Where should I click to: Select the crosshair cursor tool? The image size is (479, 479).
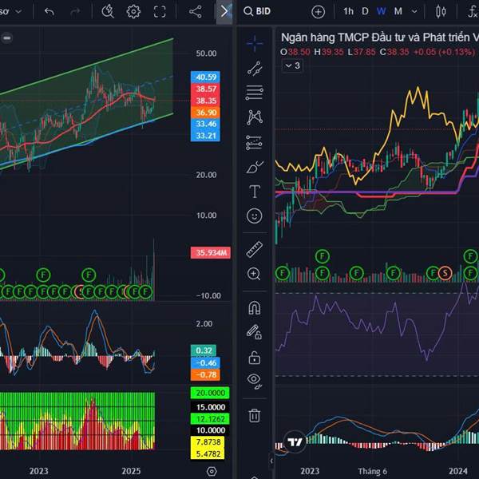pos(255,43)
